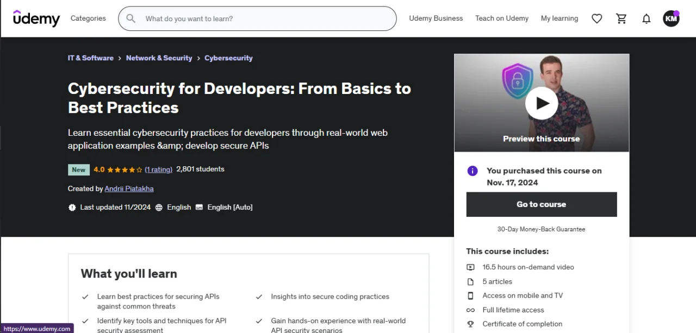Image resolution: width=696 pixels, height=333 pixels.
Task: Click the What you'll learn heading
Action: pyautogui.click(x=129, y=274)
